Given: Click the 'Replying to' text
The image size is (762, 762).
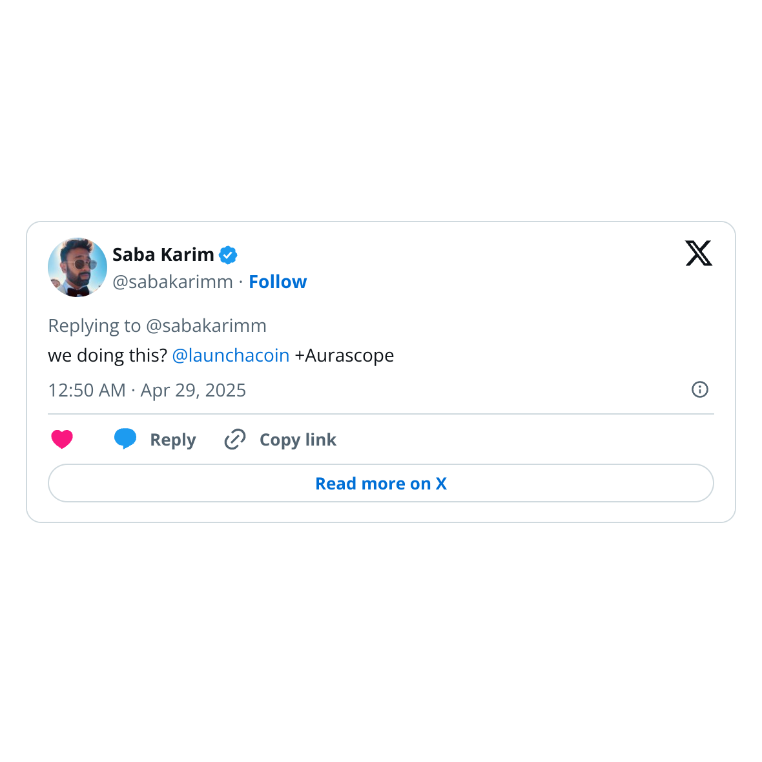Looking at the screenshot, I should [94, 325].
